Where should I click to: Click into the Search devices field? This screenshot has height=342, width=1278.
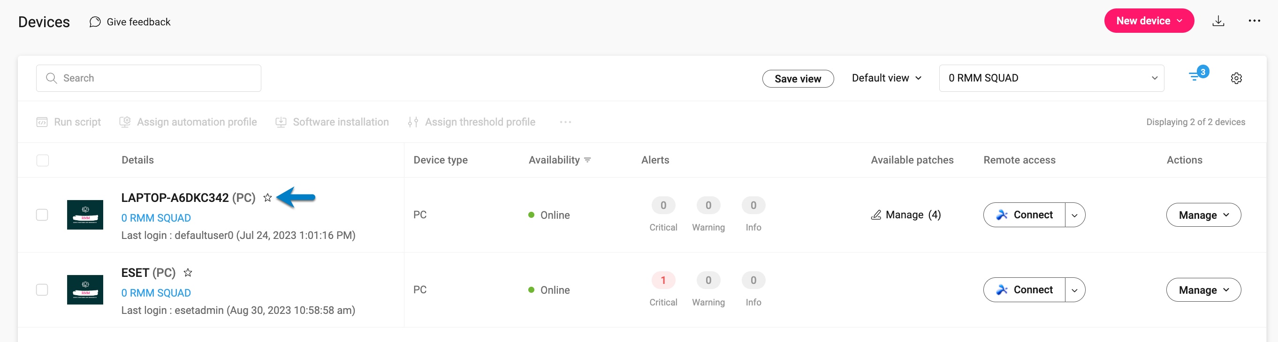[x=149, y=78]
